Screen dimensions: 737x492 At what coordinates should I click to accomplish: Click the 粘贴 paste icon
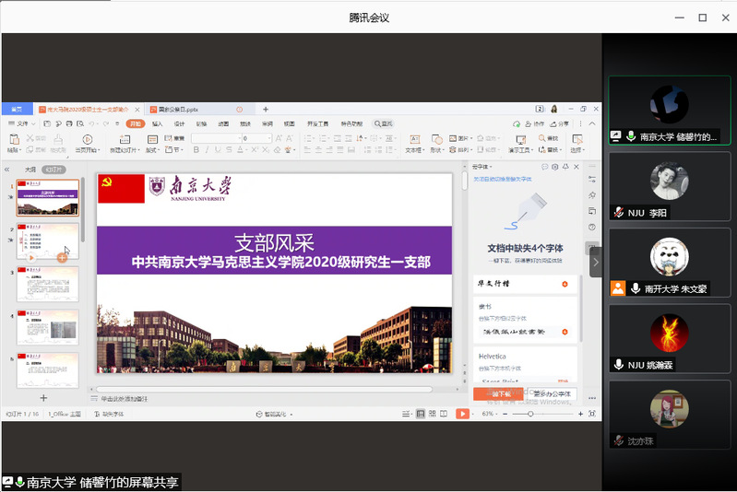pyautogui.click(x=13, y=140)
